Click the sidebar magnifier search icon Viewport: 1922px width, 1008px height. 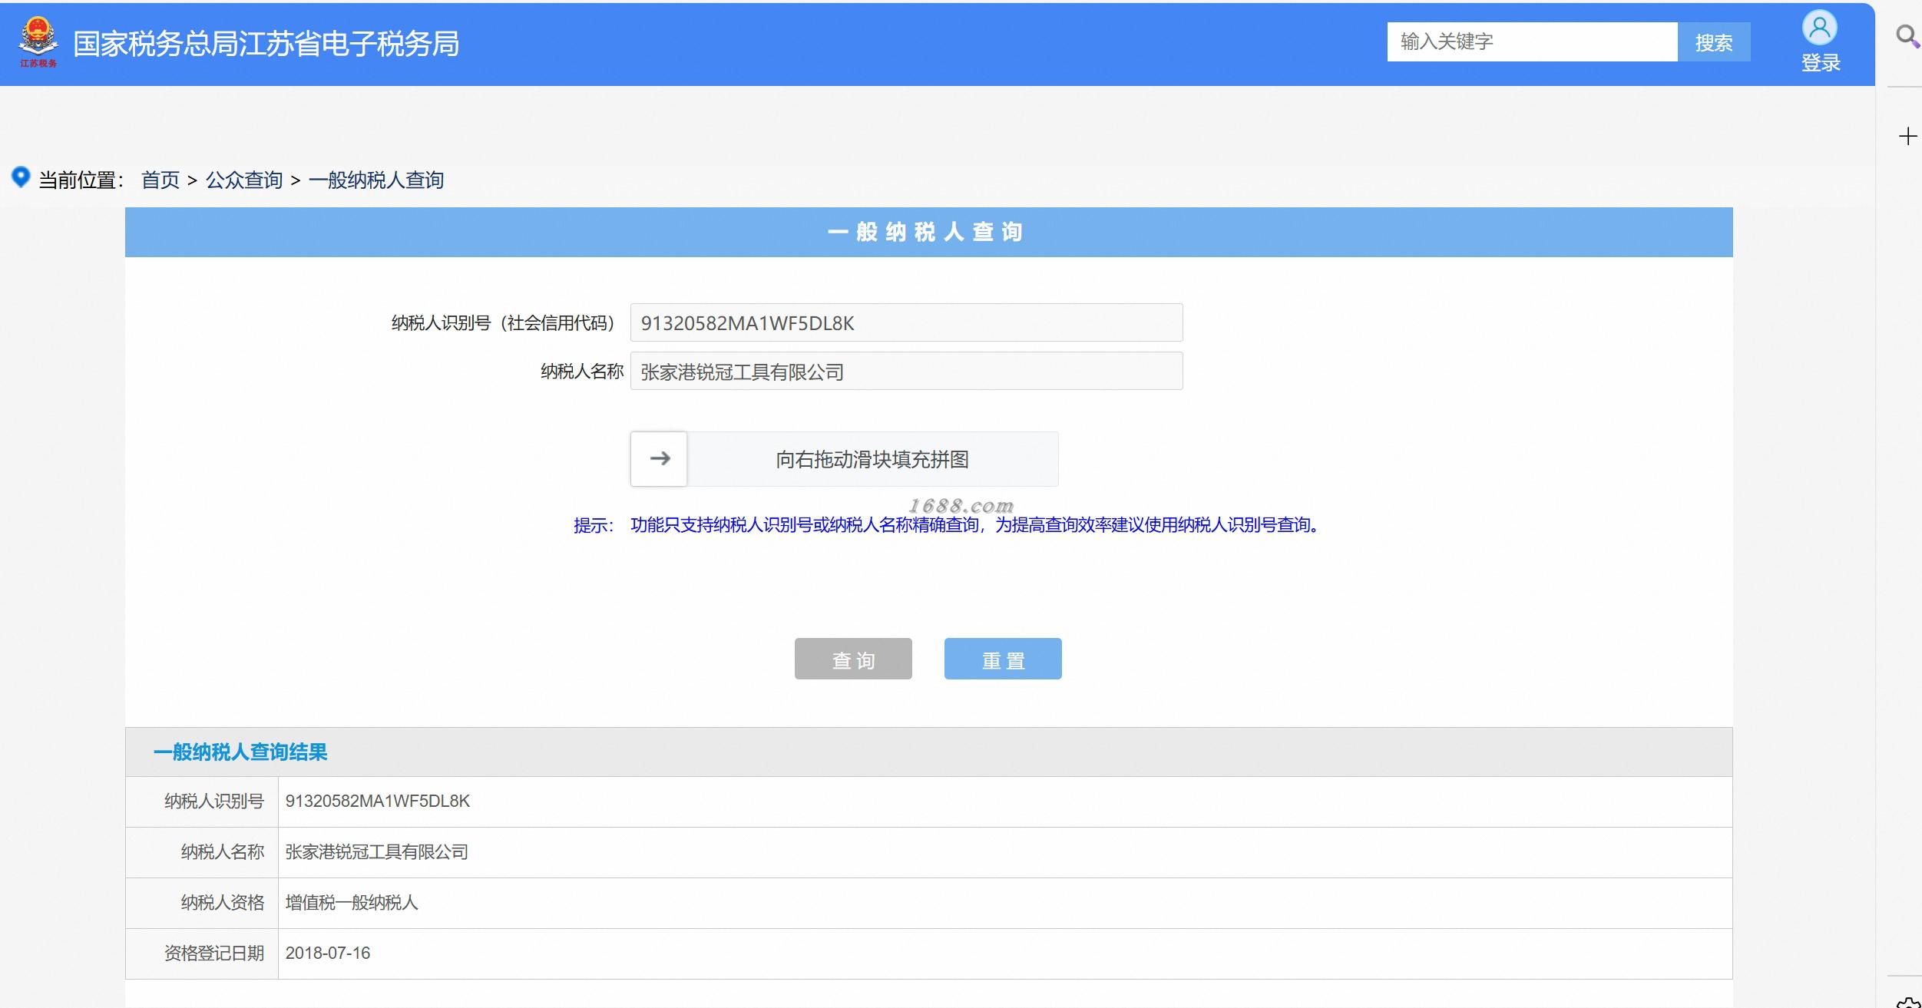coord(1907,36)
